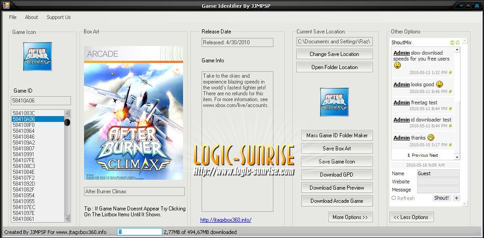The image size is (484, 238).
Task: Select game ID 58410A06 in the list
Action: [x=38, y=119]
